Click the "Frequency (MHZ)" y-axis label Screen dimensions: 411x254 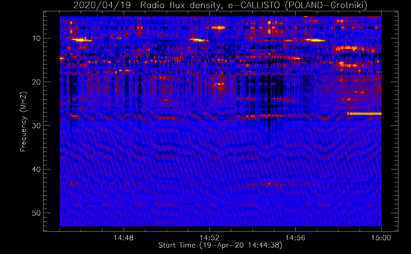click(x=23, y=122)
